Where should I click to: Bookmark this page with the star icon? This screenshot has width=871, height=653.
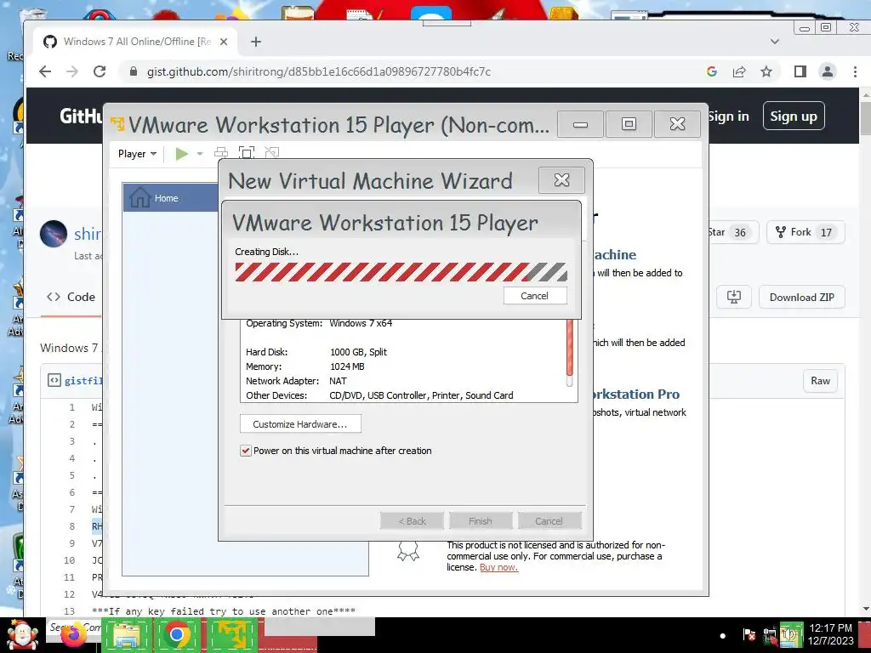coord(766,71)
